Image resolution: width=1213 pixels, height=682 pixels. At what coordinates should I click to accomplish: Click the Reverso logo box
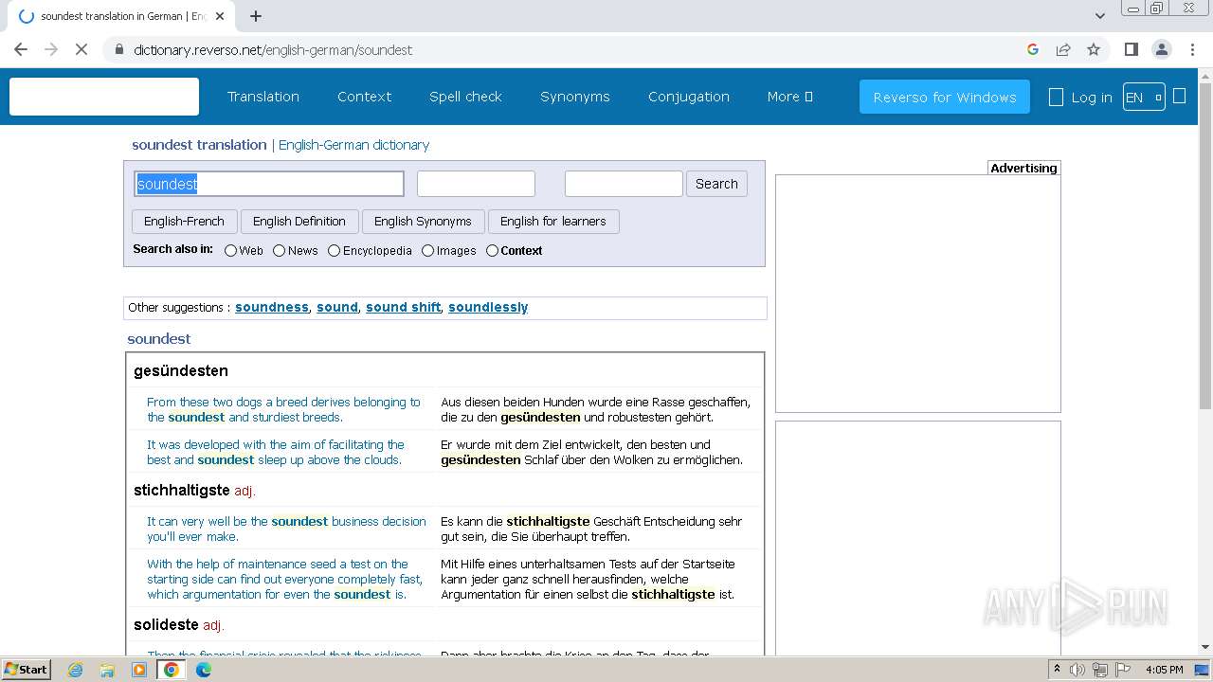(x=104, y=97)
